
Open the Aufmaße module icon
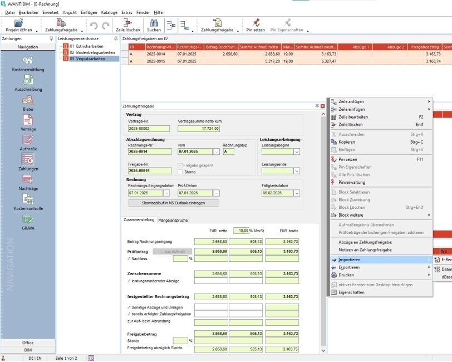point(27,140)
